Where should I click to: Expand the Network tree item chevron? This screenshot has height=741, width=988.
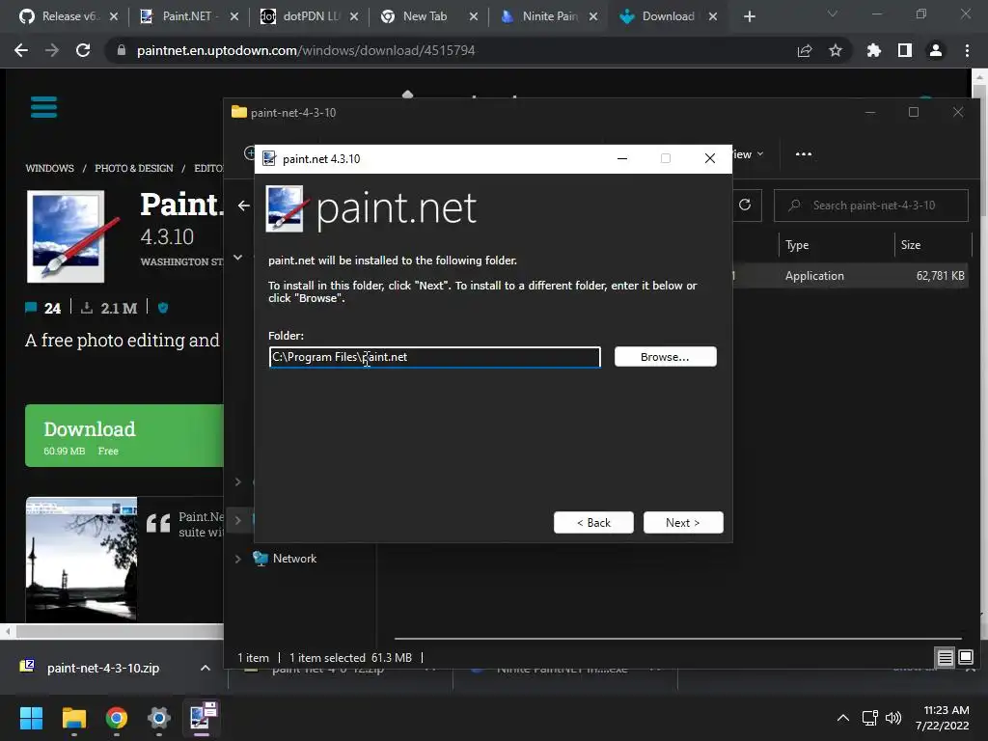[238, 559]
